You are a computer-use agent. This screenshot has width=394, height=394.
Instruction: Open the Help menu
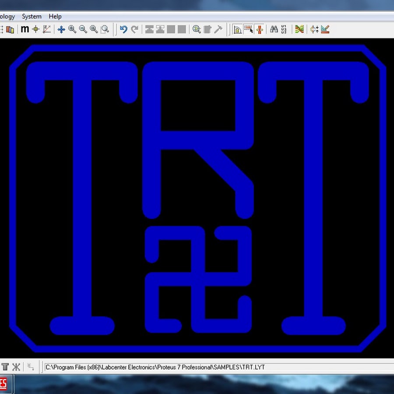click(x=55, y=16)
